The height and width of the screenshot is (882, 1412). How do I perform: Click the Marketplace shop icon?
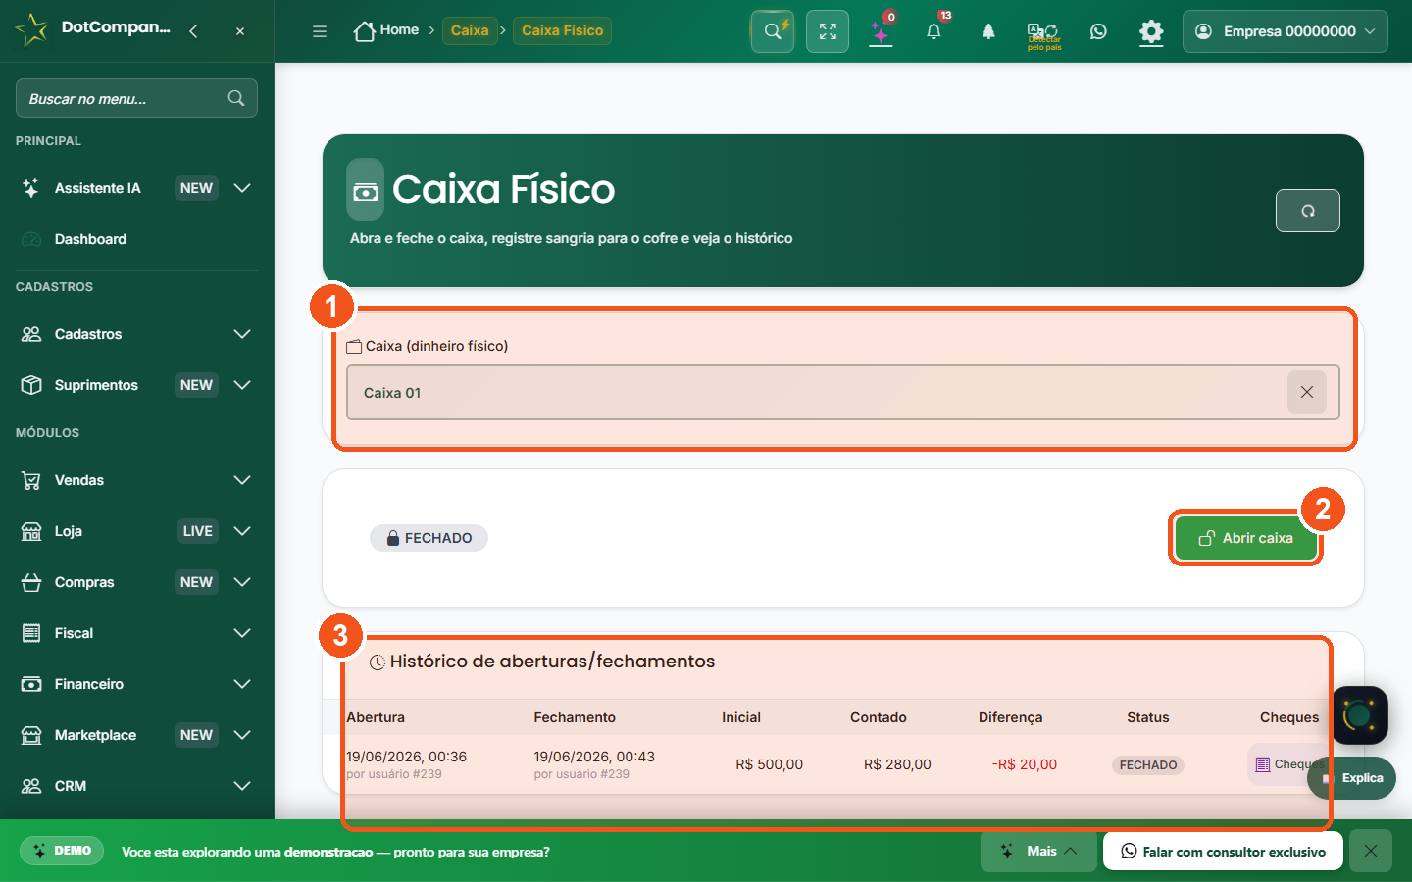(x=31, y=735)
